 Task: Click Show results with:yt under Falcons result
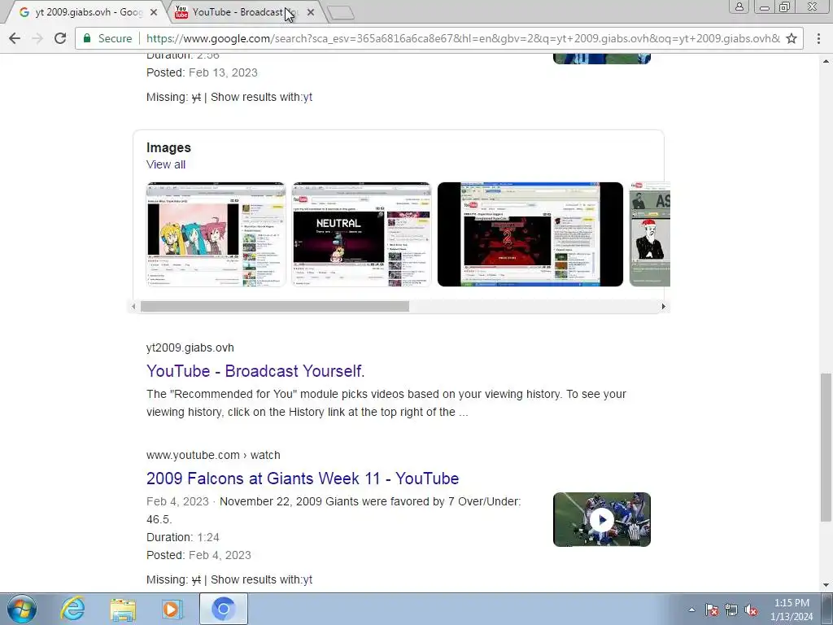261,579
